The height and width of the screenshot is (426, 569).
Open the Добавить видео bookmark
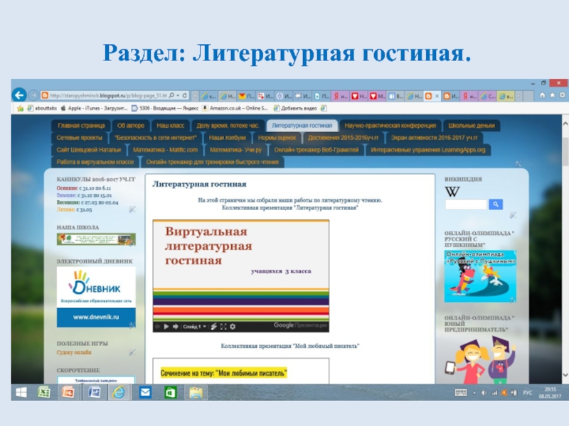(x=295, y=109)
